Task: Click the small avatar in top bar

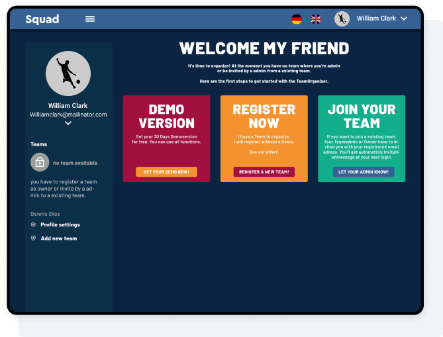Action: 342,19
